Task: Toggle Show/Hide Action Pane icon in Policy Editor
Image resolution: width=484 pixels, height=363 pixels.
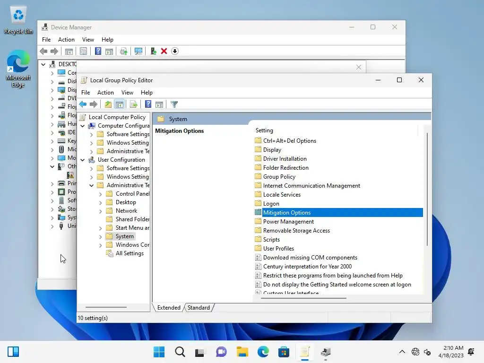Action: [x=159, y=104]
